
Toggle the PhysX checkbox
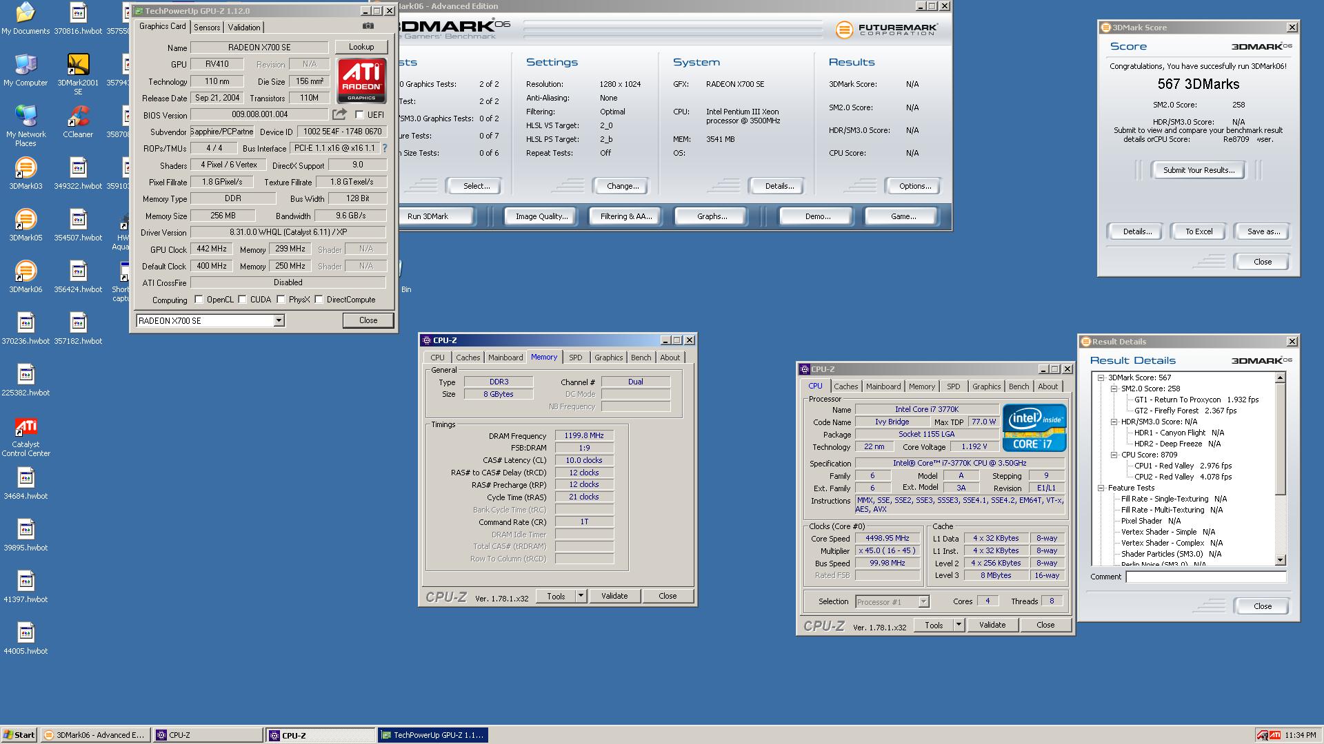click(x=281, y=300)
